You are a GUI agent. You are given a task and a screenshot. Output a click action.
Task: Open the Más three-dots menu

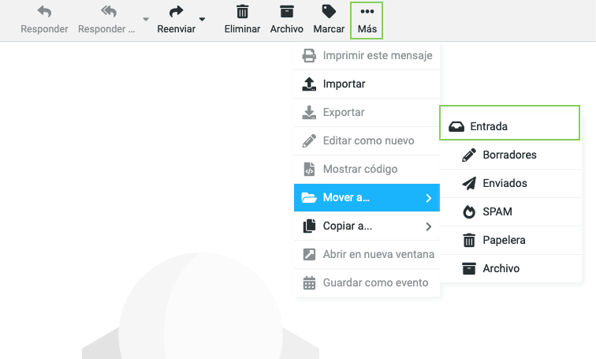(x=367, y=21)
